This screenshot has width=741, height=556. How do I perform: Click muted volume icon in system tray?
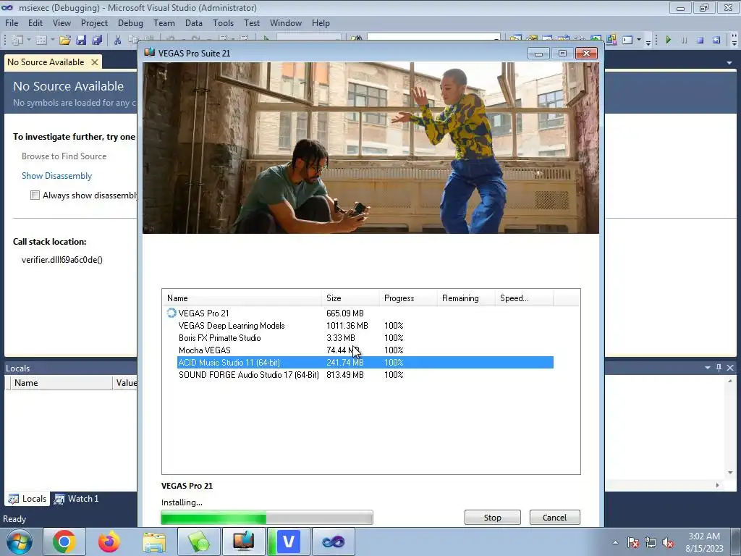coord(668,543)
